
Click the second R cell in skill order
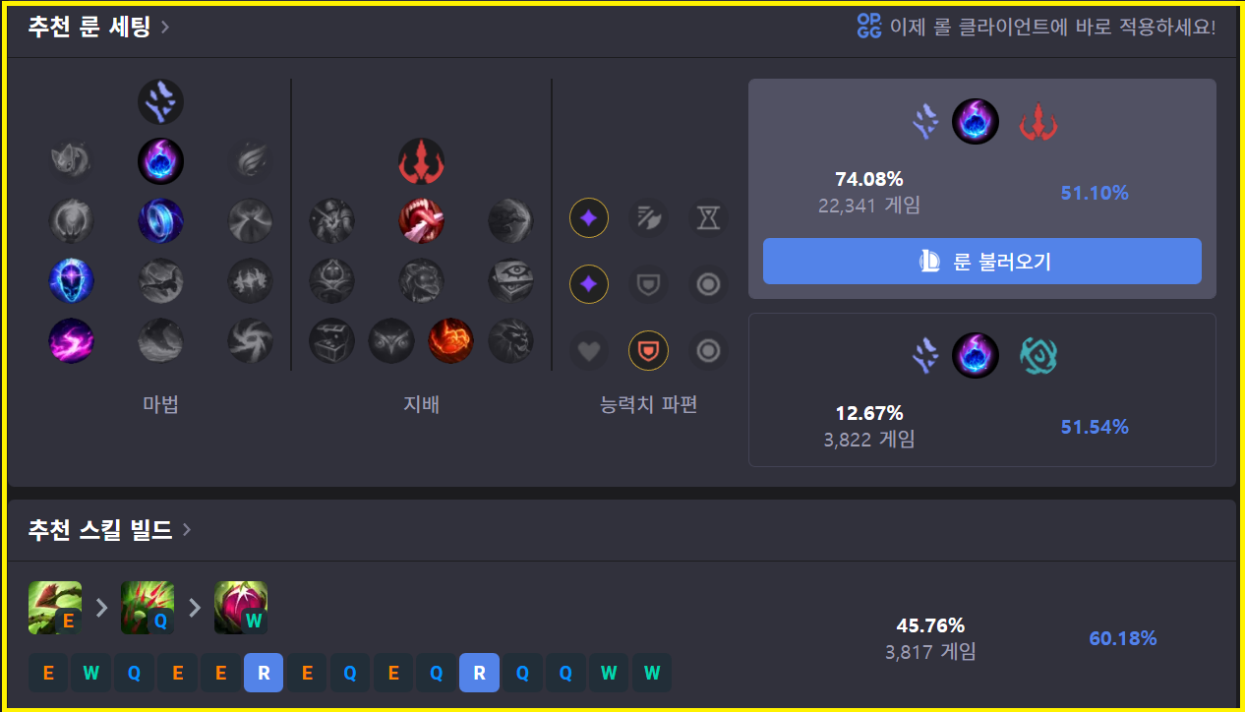click(479, 674)
